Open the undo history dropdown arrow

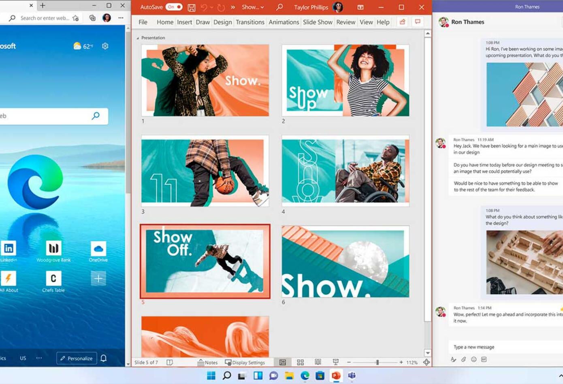tap(211, 7)
